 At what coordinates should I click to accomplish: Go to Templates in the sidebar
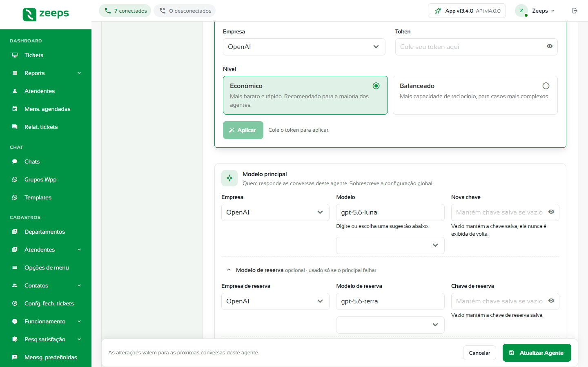click(46, 197)
